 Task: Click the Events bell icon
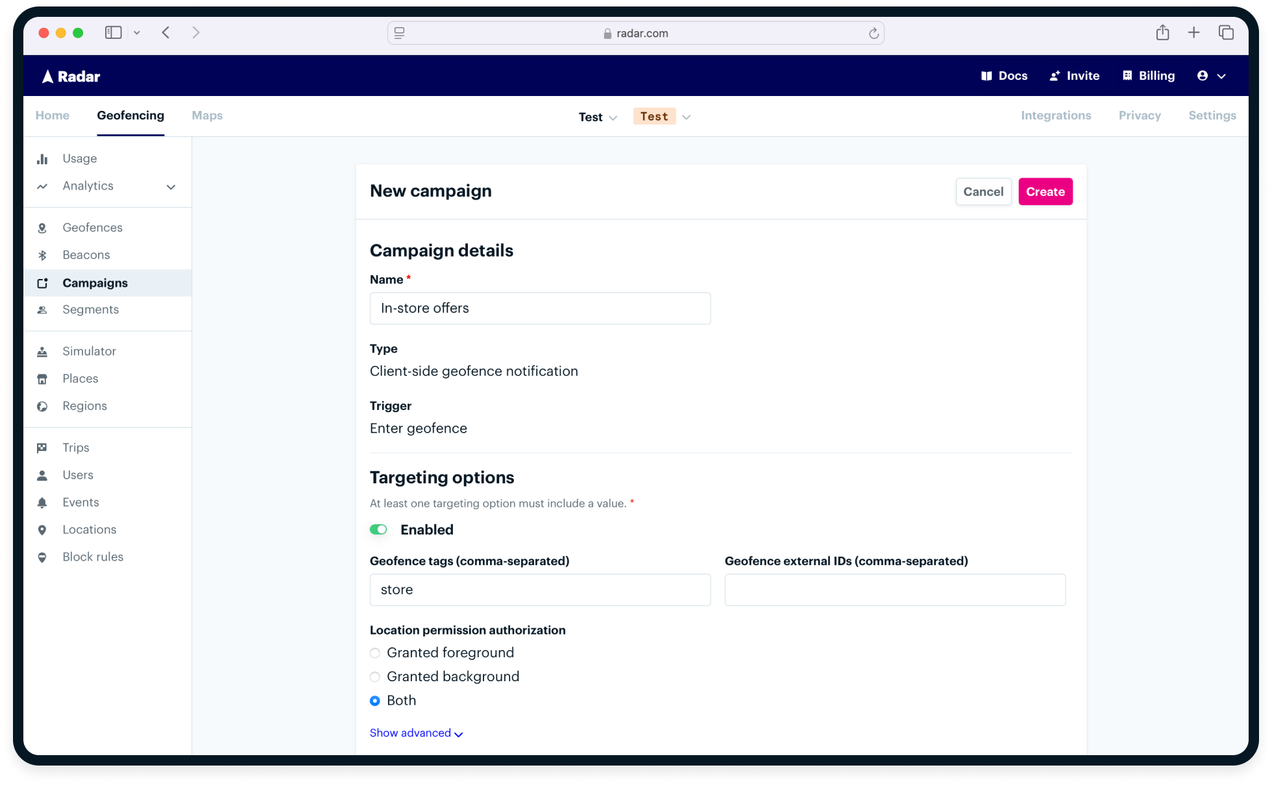pyautogui.click(x=42, y=503)
